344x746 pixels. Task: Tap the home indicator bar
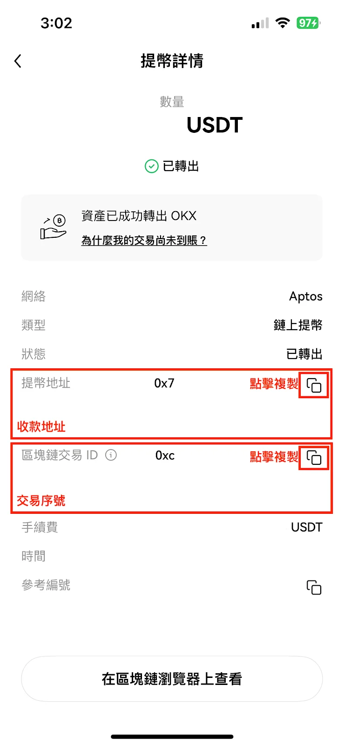coord(172,737)
